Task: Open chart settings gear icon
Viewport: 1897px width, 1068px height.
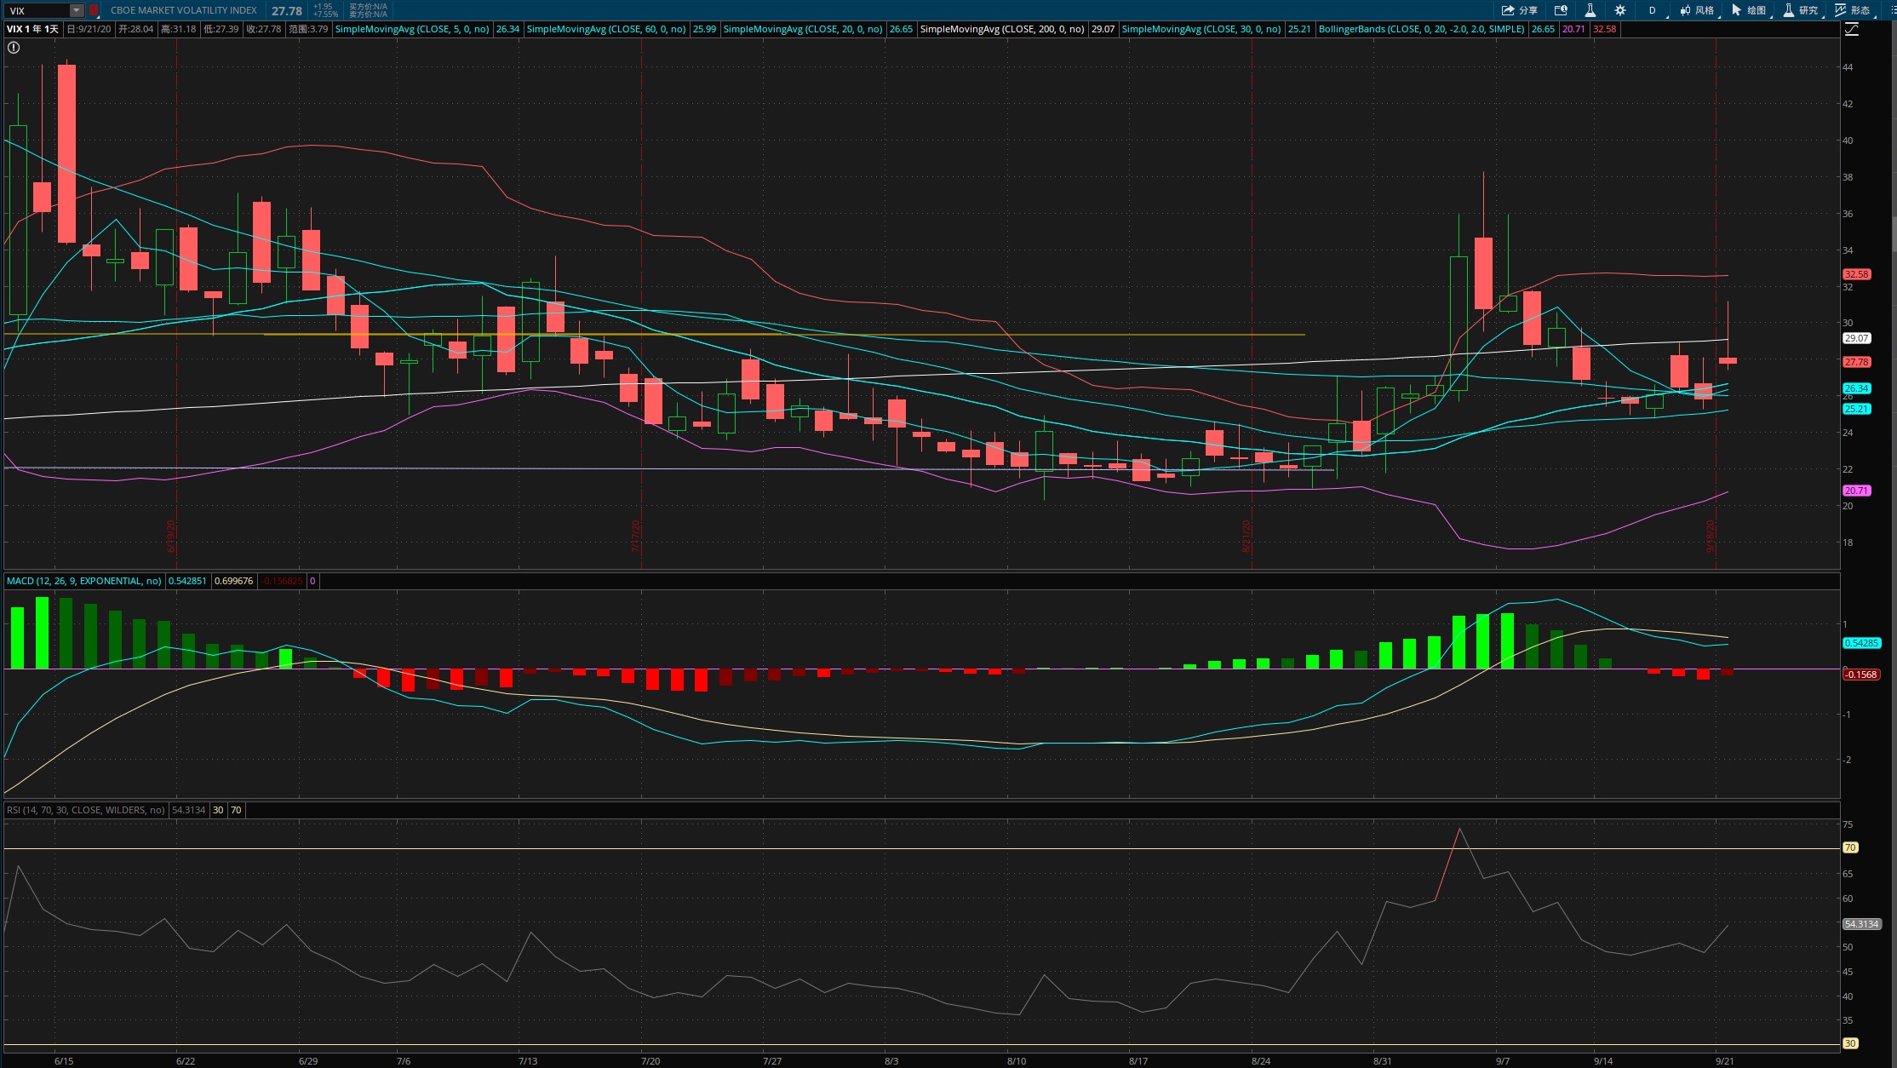Action: click(x=1619, y=10)
